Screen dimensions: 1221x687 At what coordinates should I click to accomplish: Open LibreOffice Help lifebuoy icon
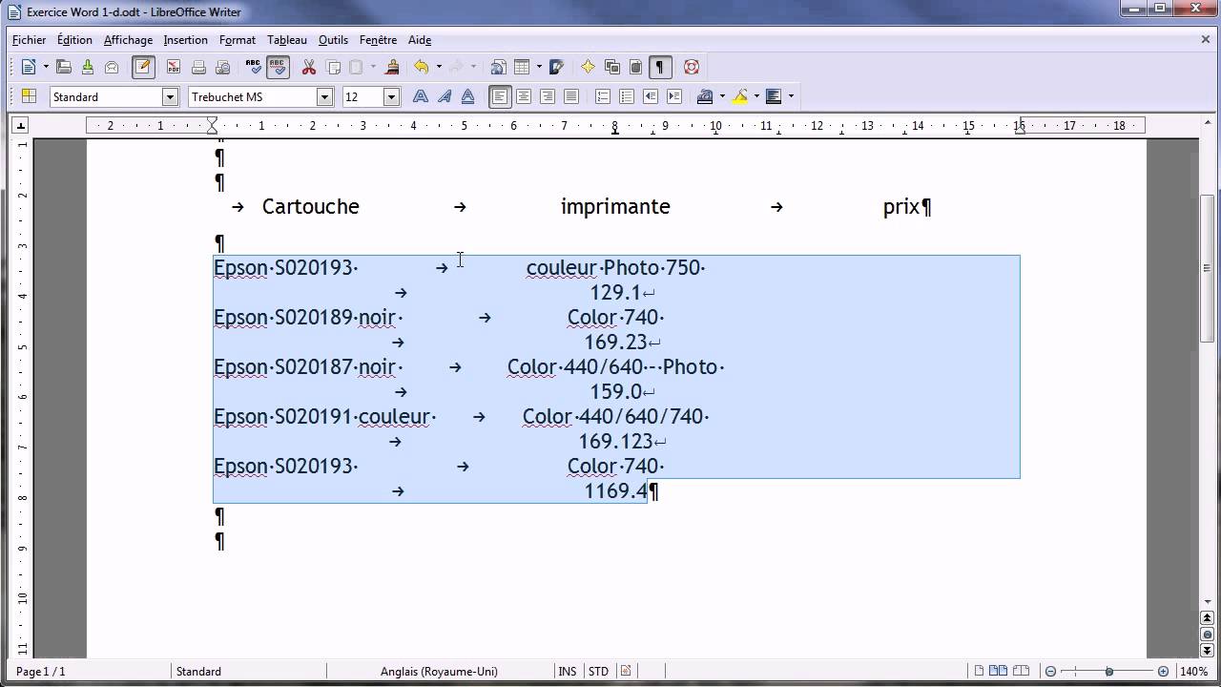coord(692,67)
